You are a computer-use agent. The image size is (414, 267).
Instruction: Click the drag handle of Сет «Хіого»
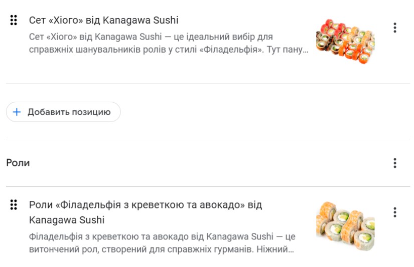pyautogui.click(x=14, y=21)
